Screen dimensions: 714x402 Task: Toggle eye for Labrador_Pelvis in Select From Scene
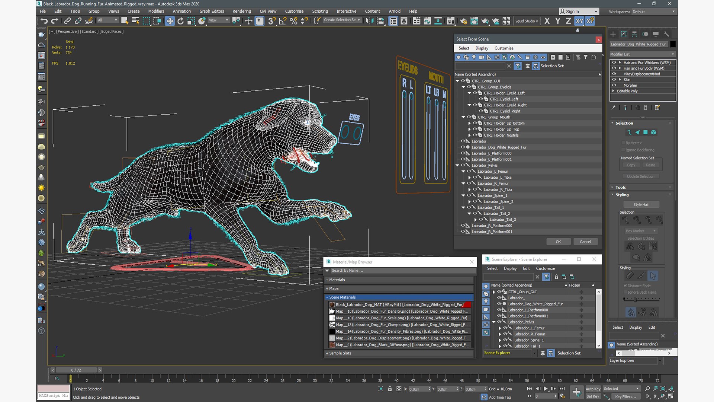463,165
